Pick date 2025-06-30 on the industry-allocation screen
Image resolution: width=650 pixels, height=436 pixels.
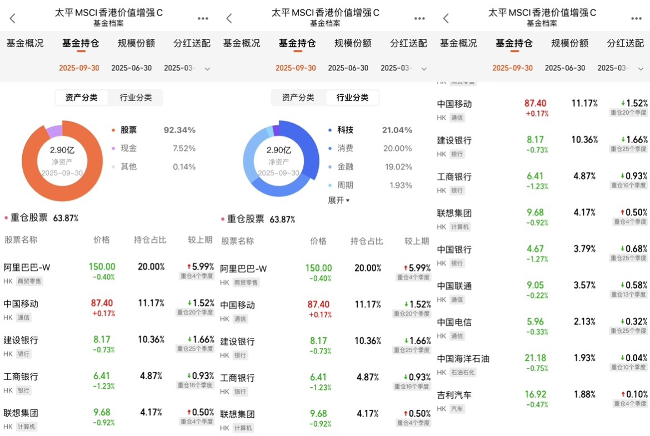(x=348, y=68)
